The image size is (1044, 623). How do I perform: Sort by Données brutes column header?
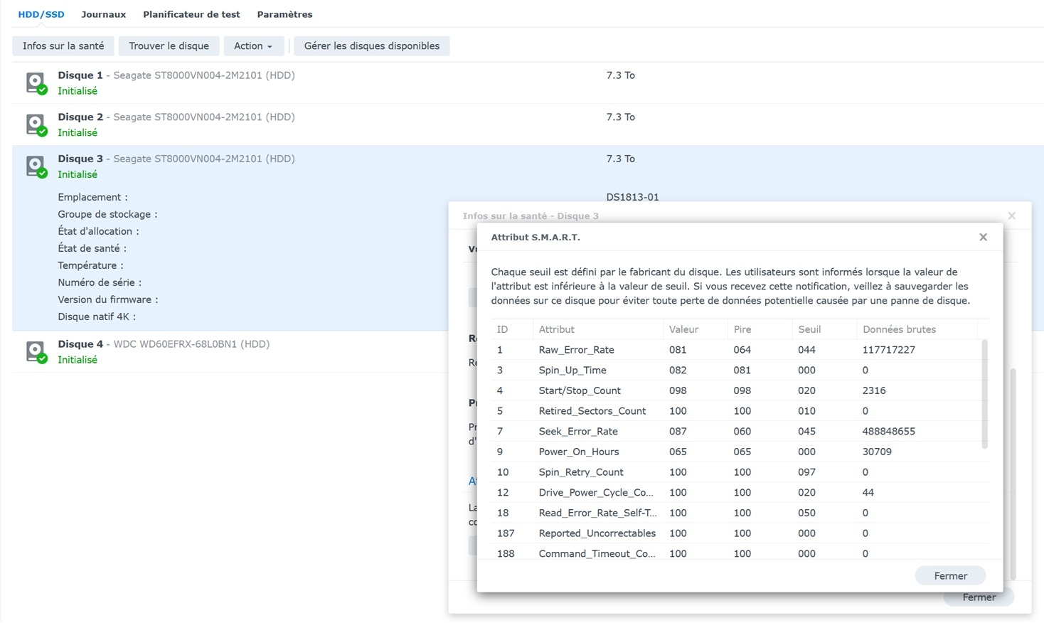click(917, 329)
